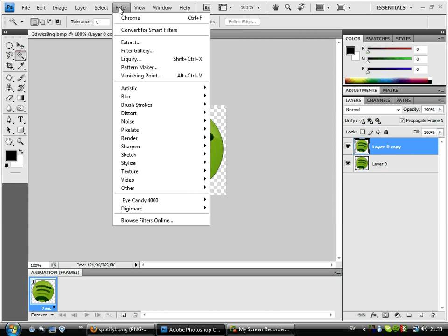Select the Gradient tool
The height and width of the screenshot is (336, 448).
pos(20,98)
